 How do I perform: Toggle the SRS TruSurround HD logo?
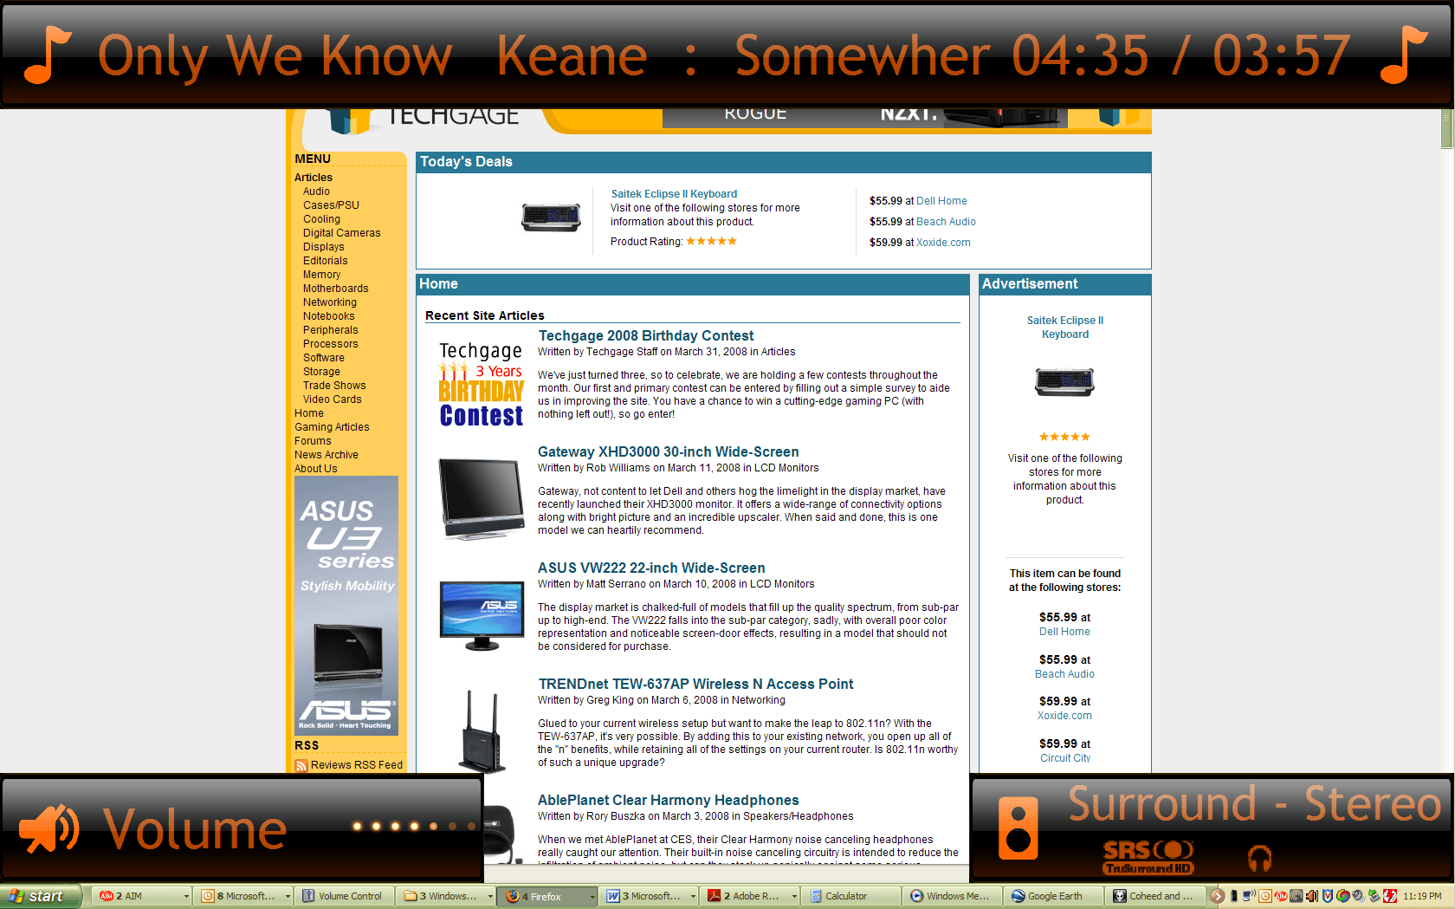1148,858
